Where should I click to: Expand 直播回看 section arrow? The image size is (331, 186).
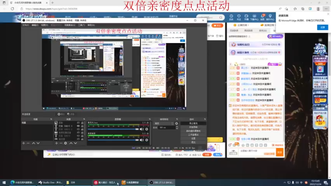275,25
